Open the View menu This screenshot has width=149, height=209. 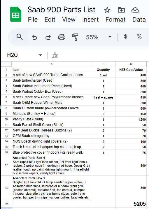pyautogui.click(x=69, y=20)
